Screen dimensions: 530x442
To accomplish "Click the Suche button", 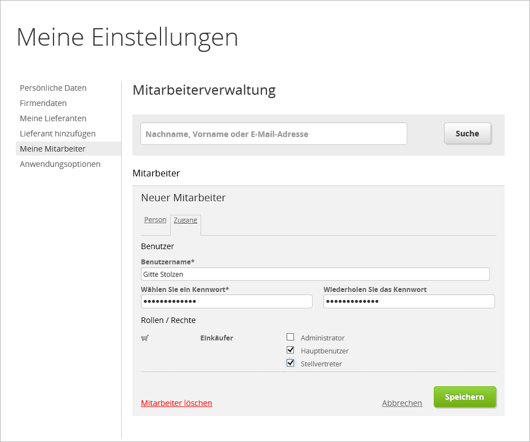I will 467,134.
